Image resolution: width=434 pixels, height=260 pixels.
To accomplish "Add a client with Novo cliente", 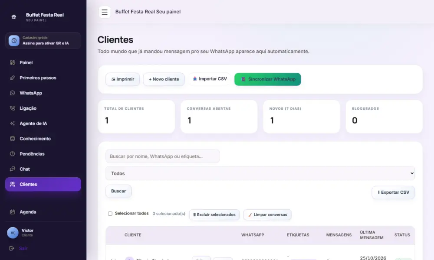I will 164,79.
